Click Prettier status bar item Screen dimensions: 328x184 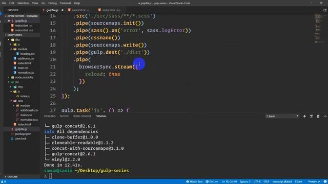tap(314, 181)
